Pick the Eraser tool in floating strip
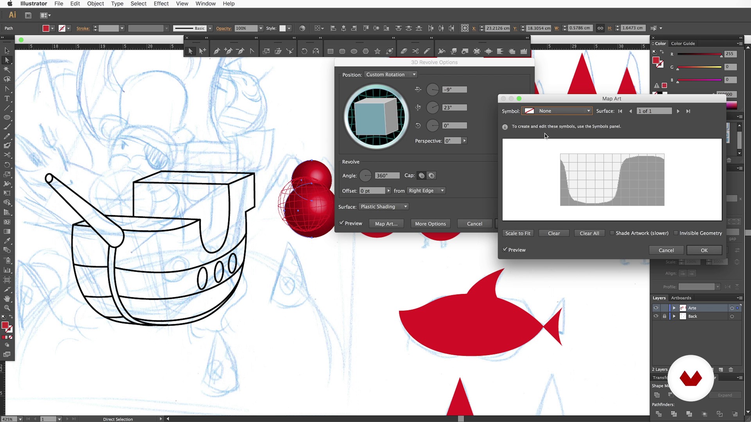 click(x=404, y=51)
